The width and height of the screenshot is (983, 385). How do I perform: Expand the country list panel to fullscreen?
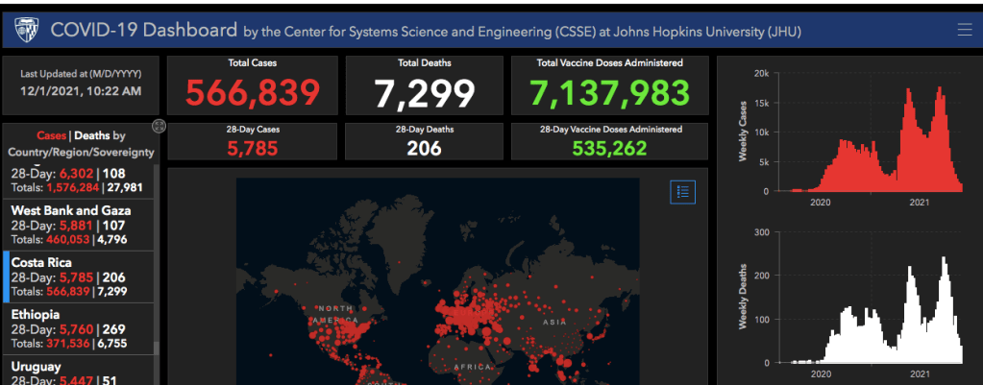click(x=160, y=126)
